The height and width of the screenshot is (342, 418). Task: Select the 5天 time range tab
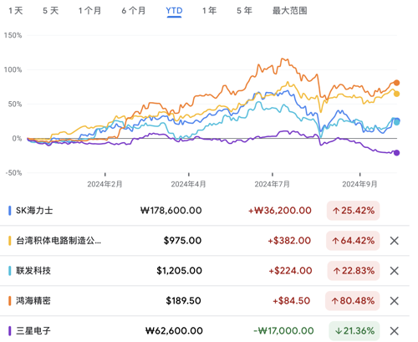tap(51, 11)
